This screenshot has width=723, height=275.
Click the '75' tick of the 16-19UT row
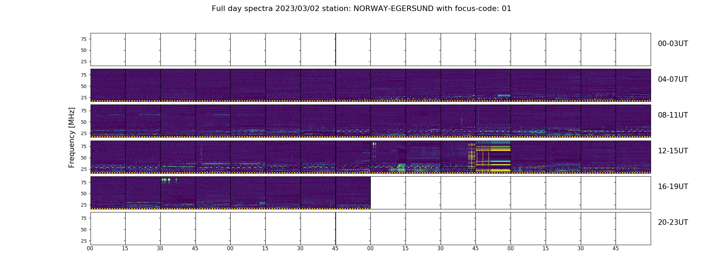point(84,183)
